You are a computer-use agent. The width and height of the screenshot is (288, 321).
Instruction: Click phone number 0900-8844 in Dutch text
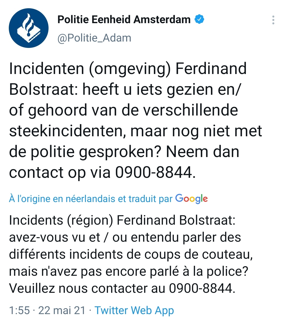click(x=153, y=172)
